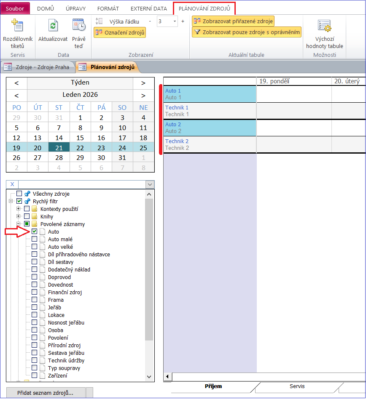Open the Výška řádku dropdown

[x=175, y=21]
